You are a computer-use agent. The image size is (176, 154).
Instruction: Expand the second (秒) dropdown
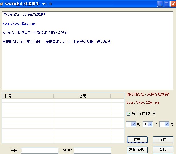(167, 124)
